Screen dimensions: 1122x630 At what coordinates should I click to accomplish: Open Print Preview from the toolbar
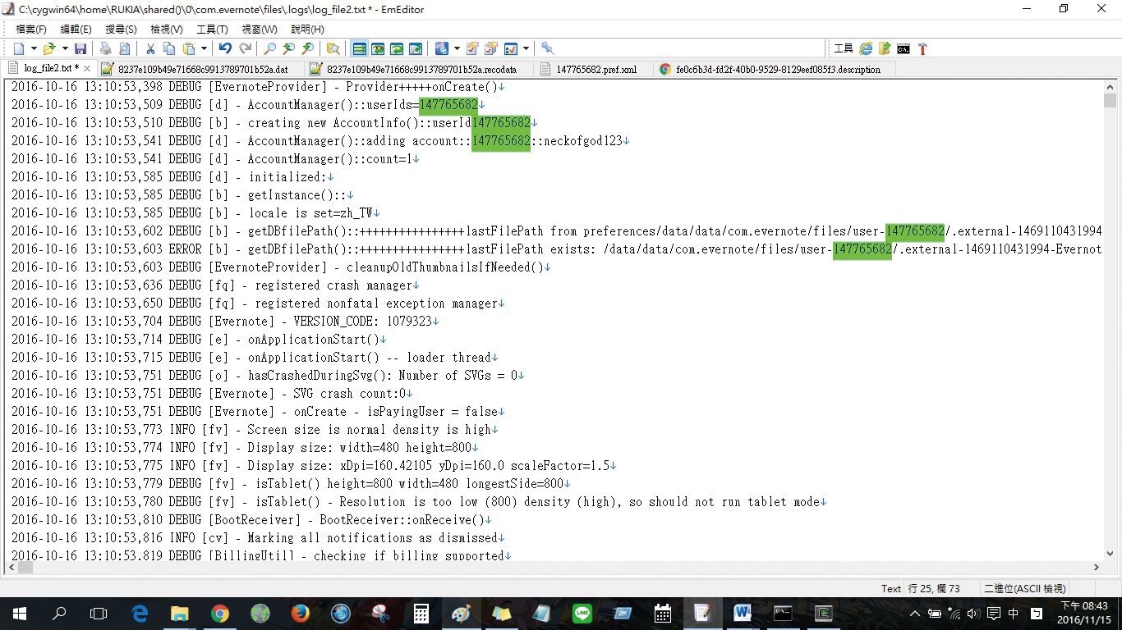click(x=124, y=48)
